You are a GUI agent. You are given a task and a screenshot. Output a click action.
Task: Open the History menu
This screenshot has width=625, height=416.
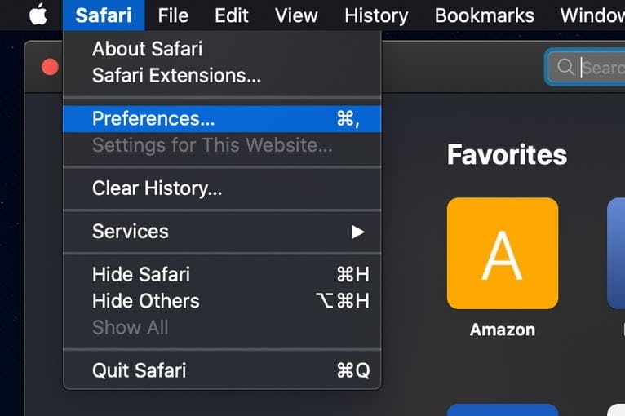376,15
